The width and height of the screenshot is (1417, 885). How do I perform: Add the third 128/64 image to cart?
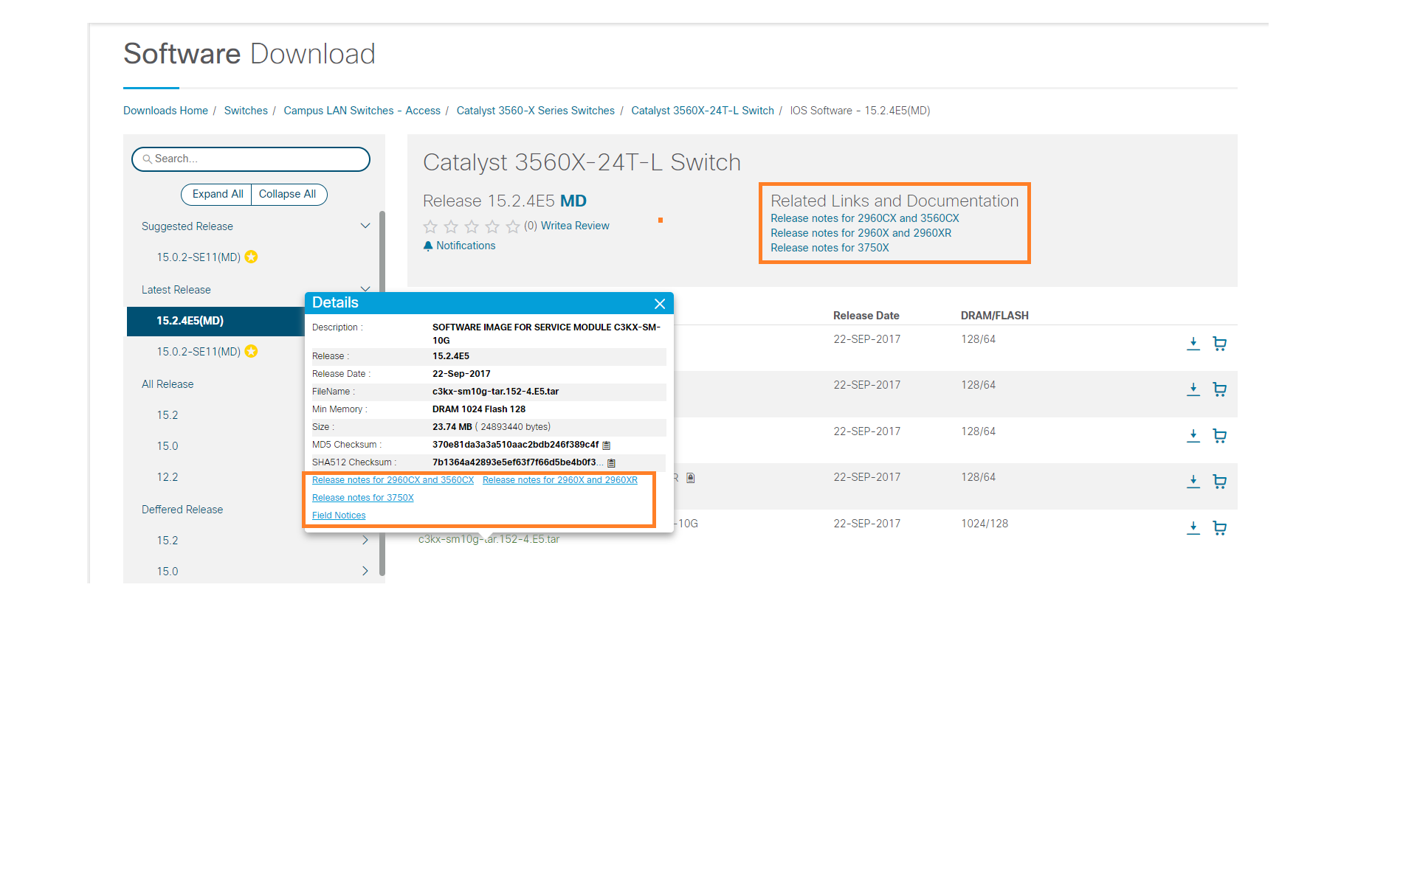pos(1220,436)
